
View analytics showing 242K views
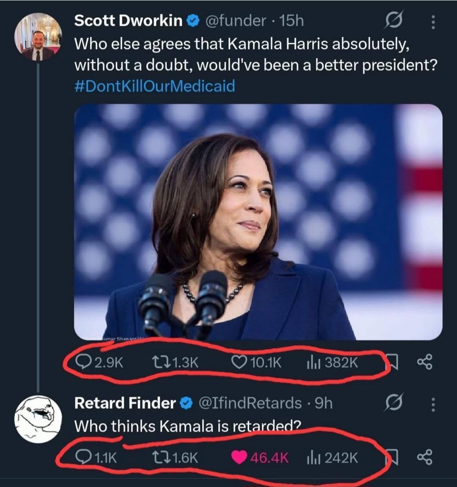click(332, 457)
